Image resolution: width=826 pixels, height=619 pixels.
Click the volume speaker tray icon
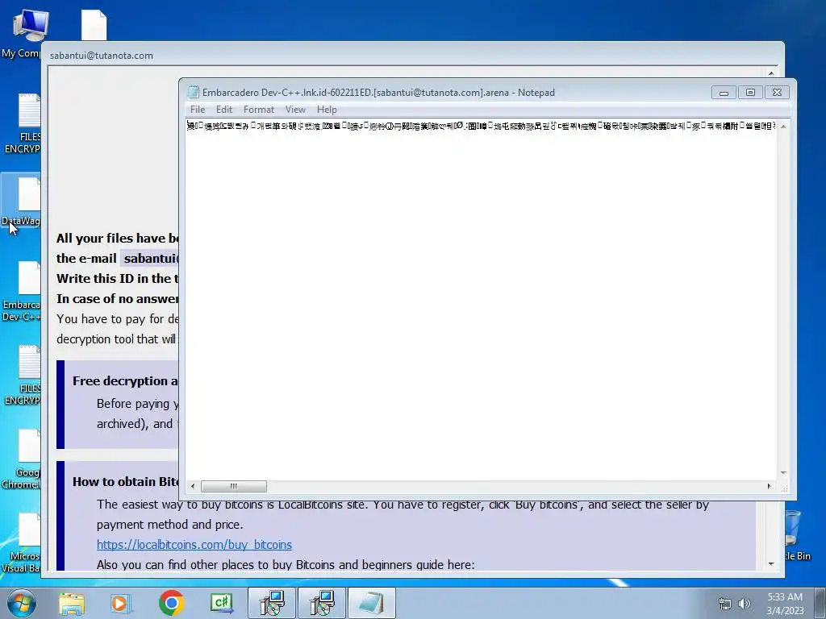point(745,604)
